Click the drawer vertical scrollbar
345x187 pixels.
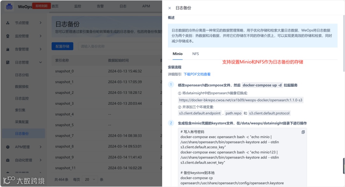[344, 43]
